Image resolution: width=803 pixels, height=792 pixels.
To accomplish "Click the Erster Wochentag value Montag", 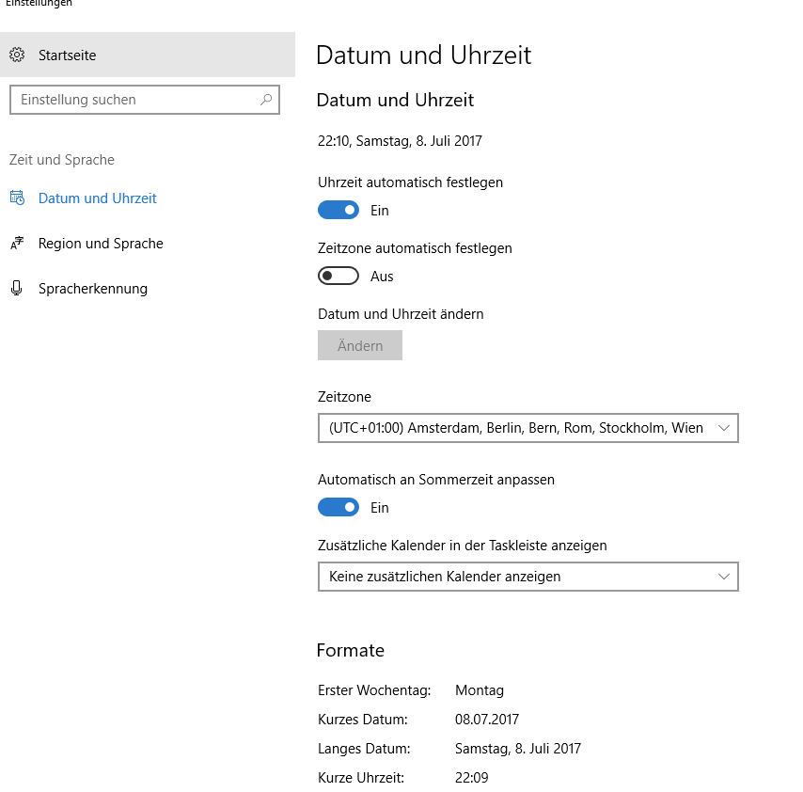I will point(480,690).
